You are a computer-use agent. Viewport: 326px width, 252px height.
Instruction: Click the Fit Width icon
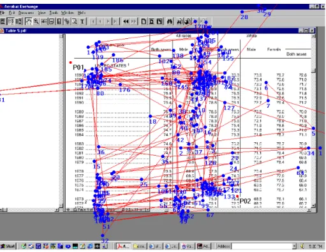159,22
